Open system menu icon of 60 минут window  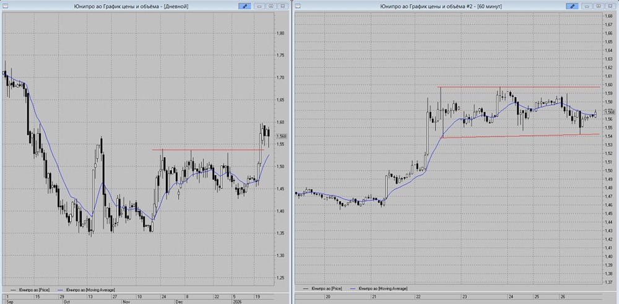[x=298, y=6]
